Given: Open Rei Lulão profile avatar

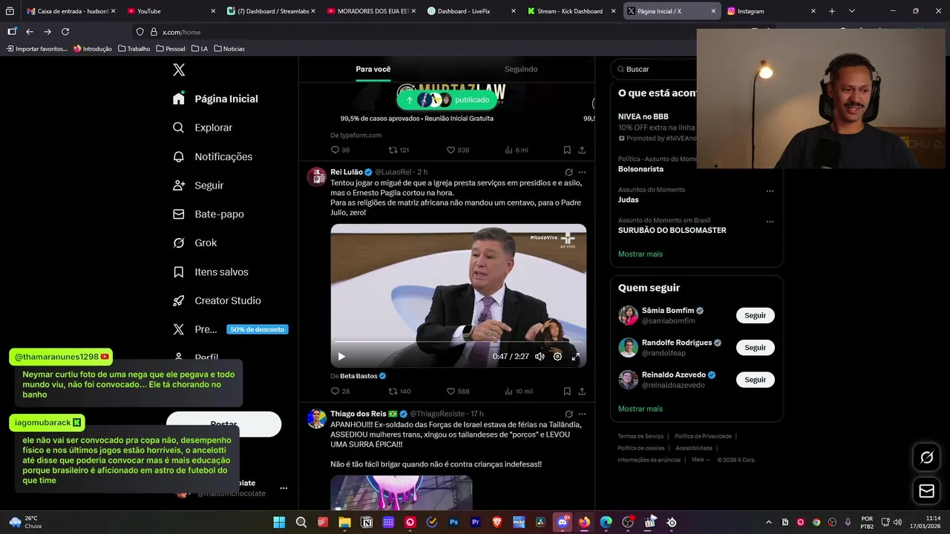Looking at the screenshot, I should 317,177.
